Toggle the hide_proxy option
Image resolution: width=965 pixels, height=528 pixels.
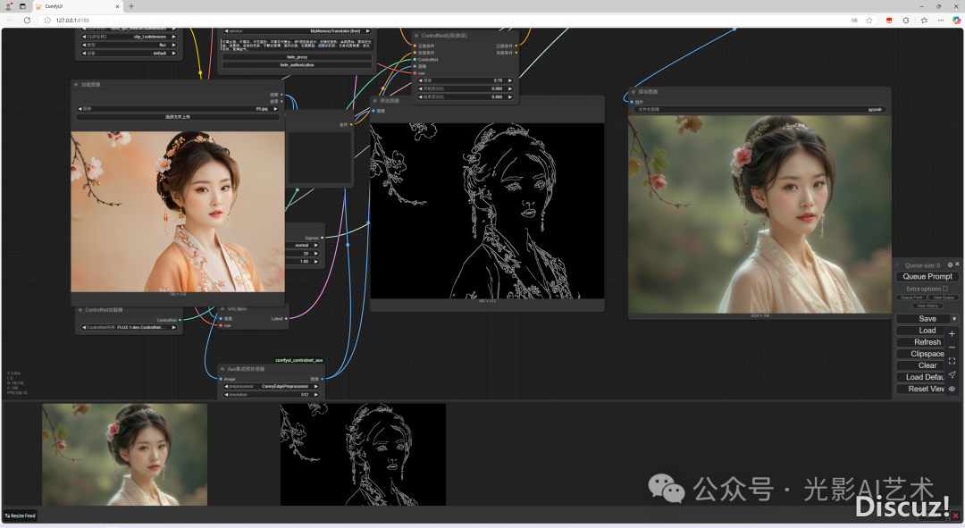297,56
